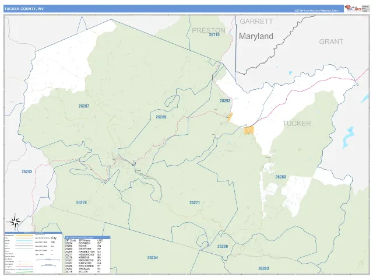This screenshot has width=373, height=280.
Task: Click the MarketMaps logo in the header
Action: tap(353, 9)
